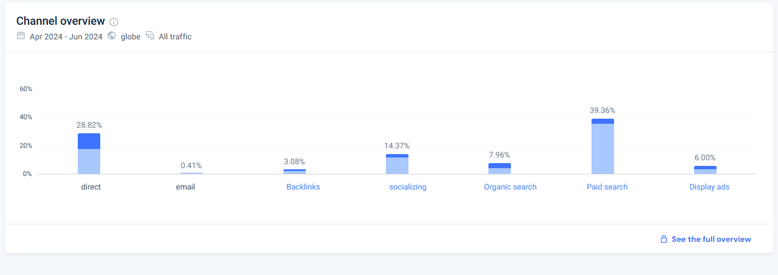Click the Organic search bar at 7.96%

pyautogui.click(x=500, y=169)
